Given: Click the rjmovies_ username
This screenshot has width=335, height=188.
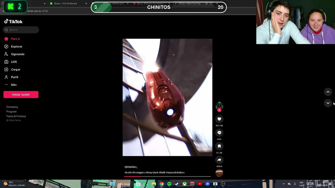Looking at the screenshot, I should [131, 167].
